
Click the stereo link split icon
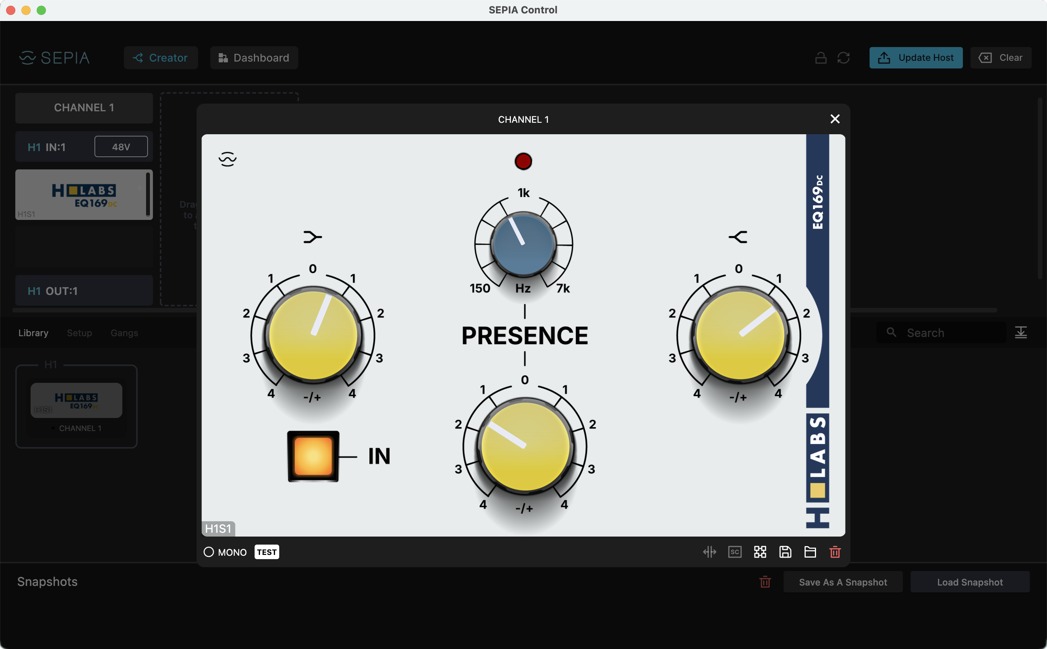coord(709,552)
